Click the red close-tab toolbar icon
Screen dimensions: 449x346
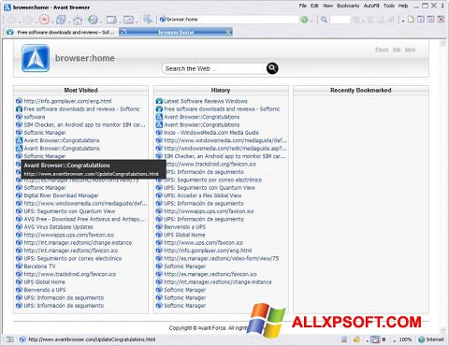[x=441, y=20]
